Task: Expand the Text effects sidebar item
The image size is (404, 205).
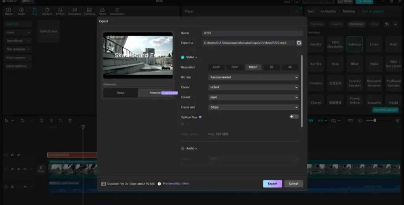Action: pos(18,41)
